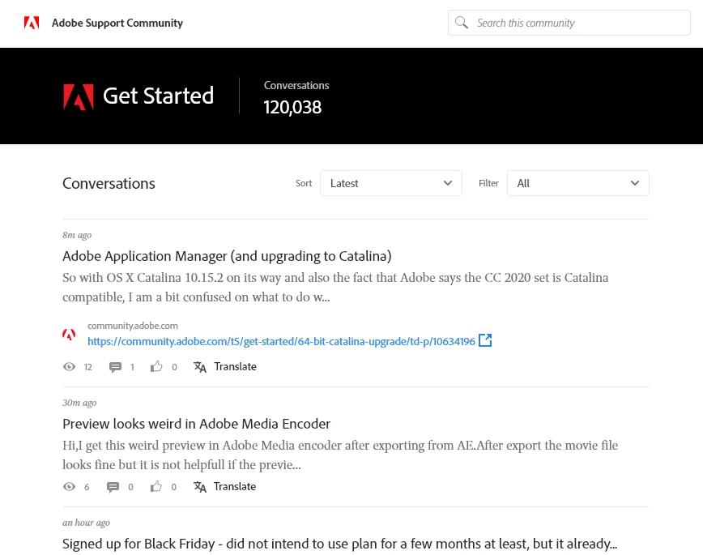The width and height of the screenshot is (703, 555).
Task: Click the community.adobe.com domain label
Action: pyautogui.click(x=133, y=326)
